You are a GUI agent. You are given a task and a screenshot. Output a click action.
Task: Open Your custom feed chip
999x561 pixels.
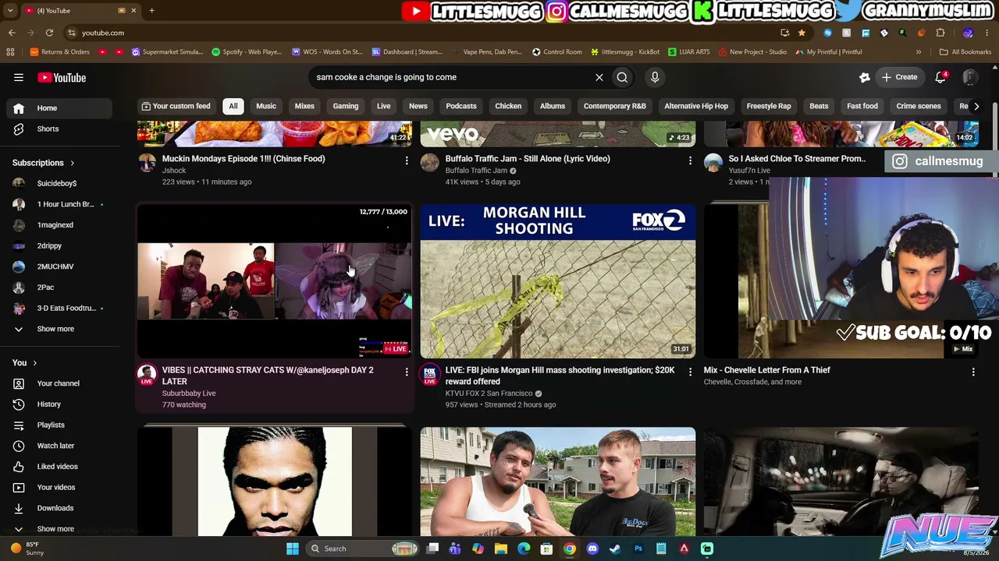tap(176, 106)
